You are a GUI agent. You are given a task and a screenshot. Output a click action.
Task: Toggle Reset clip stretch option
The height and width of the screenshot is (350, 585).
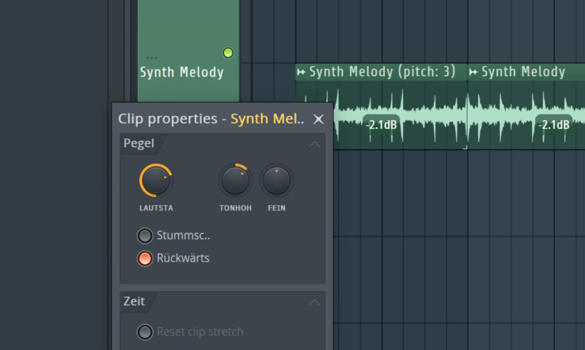point(145,332)
